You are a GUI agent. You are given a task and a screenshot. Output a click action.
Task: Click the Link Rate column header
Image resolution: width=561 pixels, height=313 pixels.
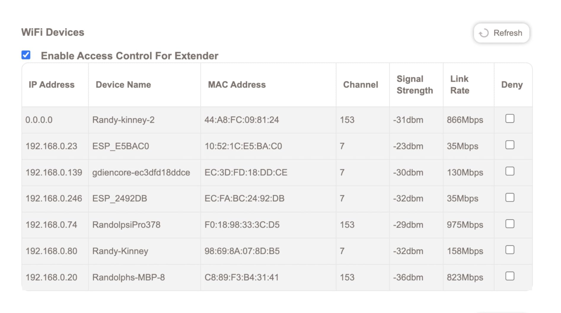click(460, 85)
